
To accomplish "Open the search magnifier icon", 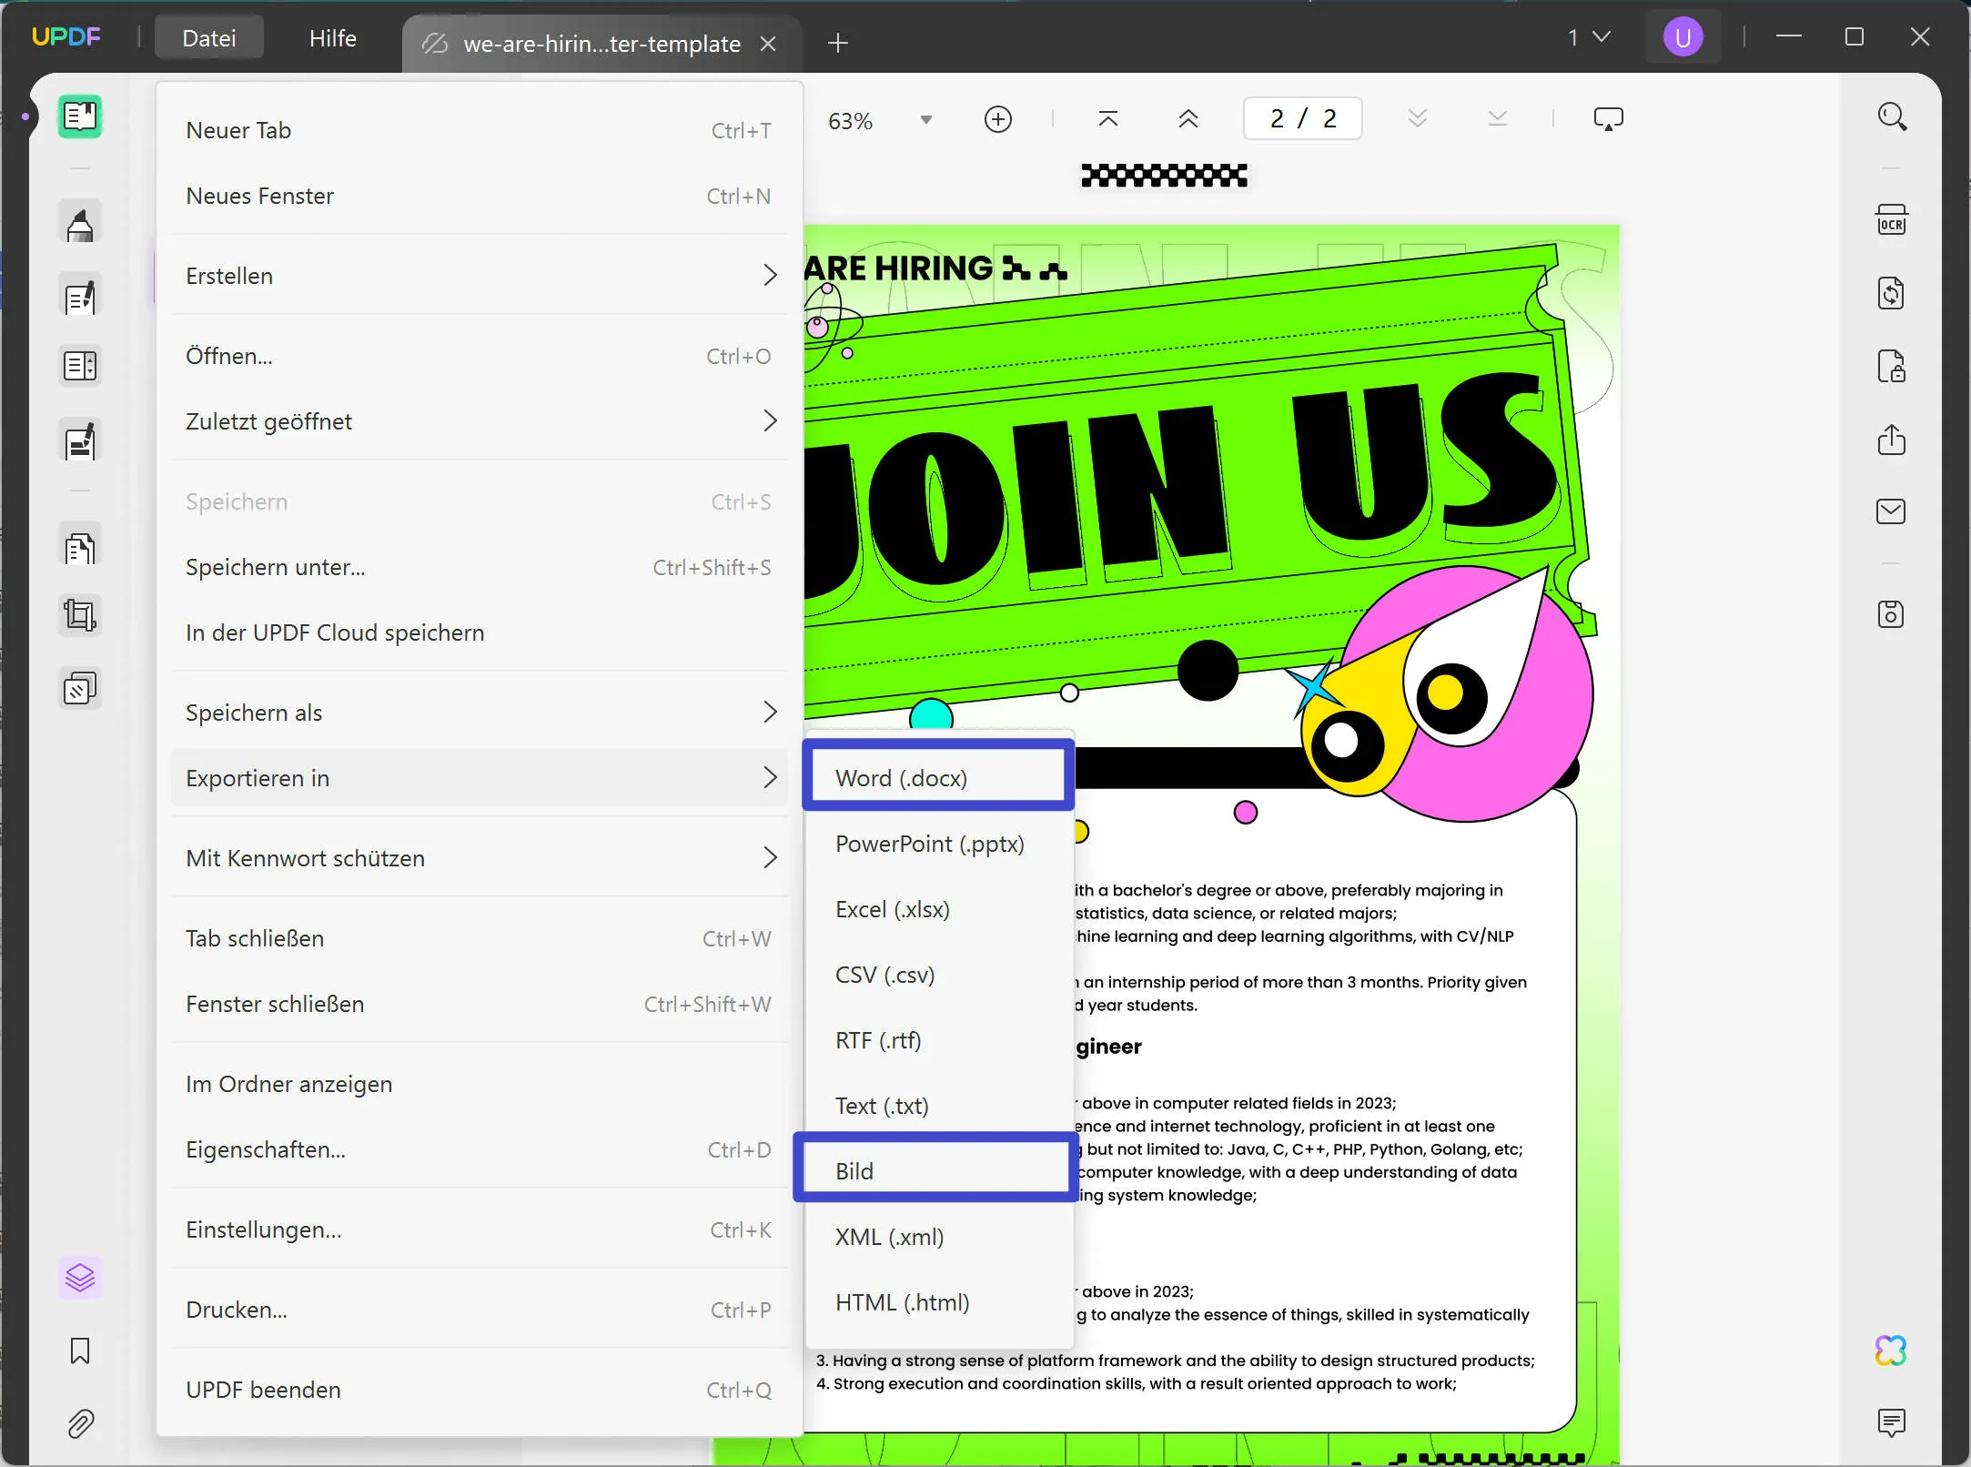I will tap(1892, 116).
